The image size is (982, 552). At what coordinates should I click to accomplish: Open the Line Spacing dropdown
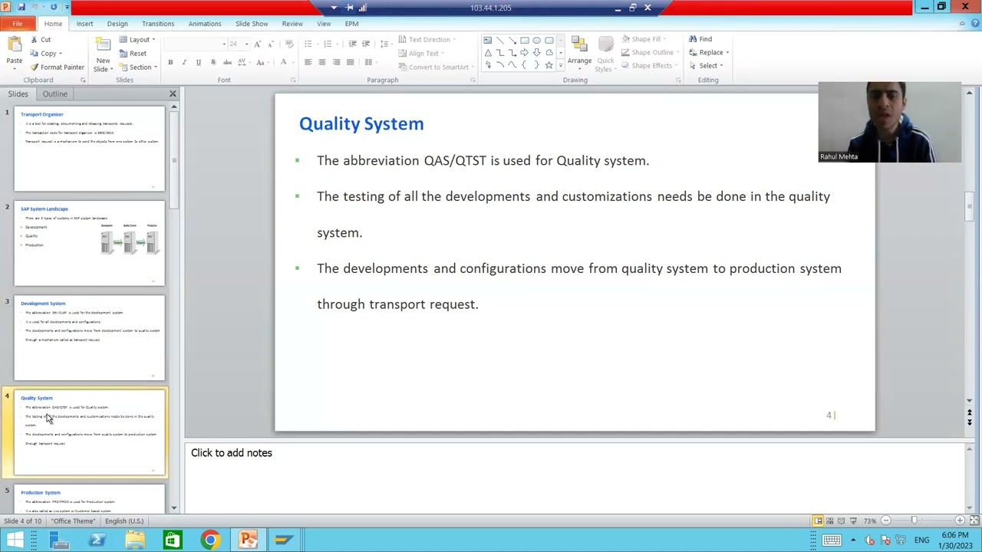[385, 44]
